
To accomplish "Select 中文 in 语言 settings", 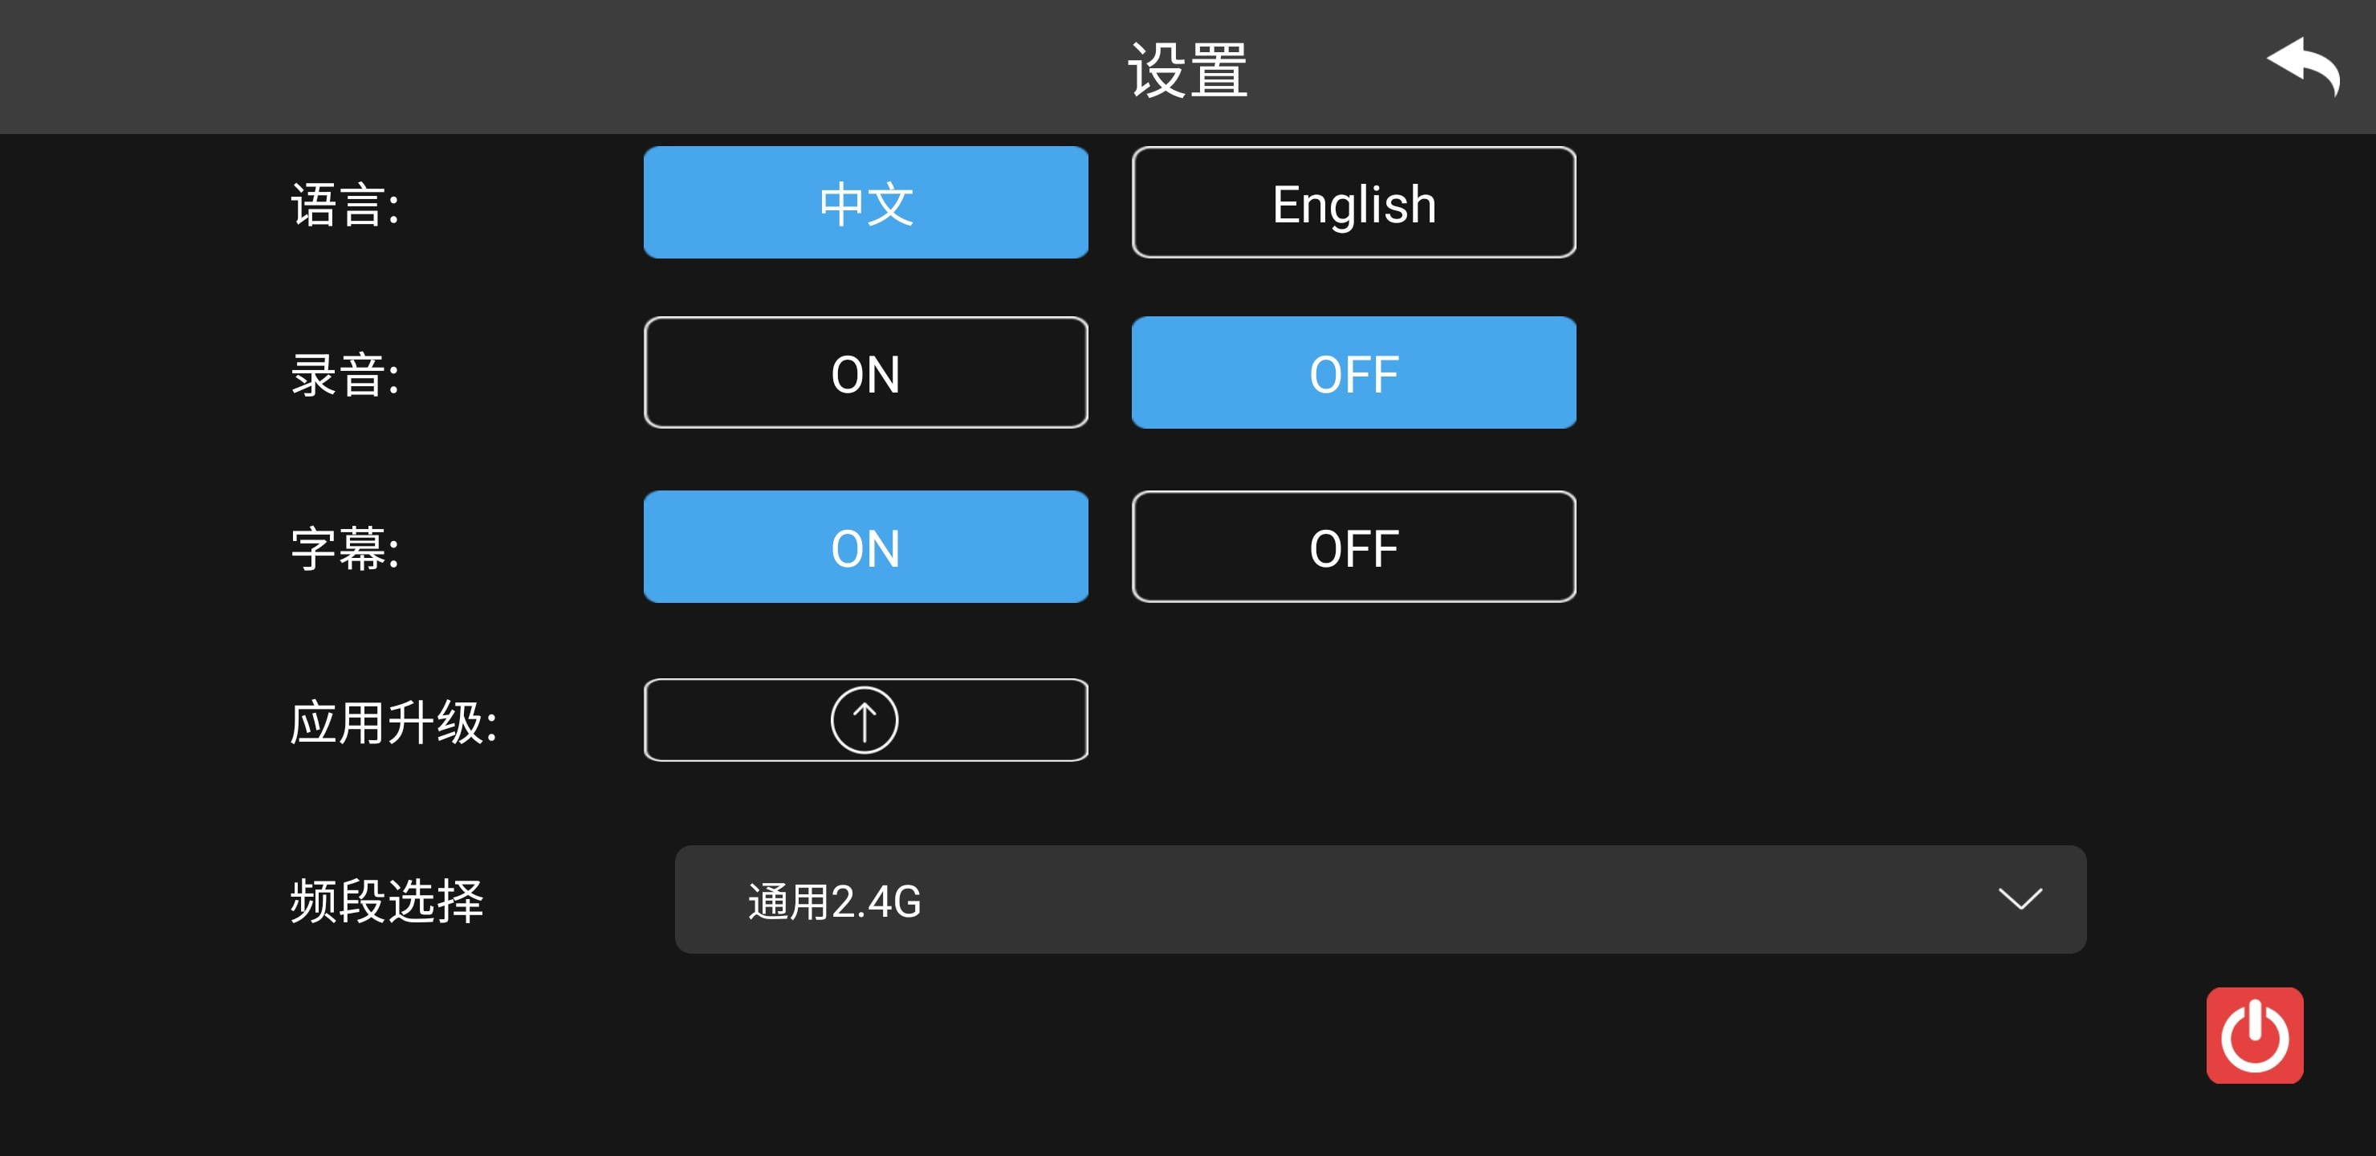I will tap(862, 200).
